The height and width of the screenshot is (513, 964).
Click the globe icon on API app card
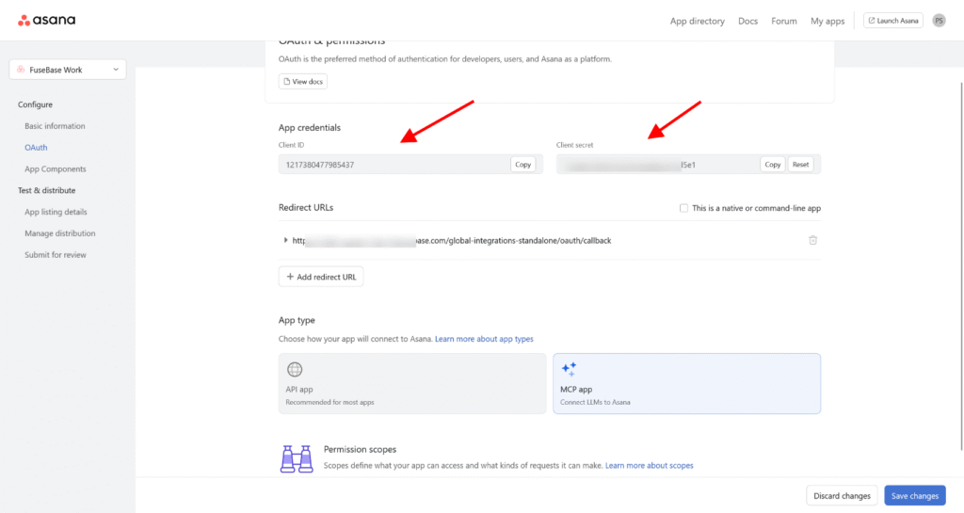click(295, 369)
